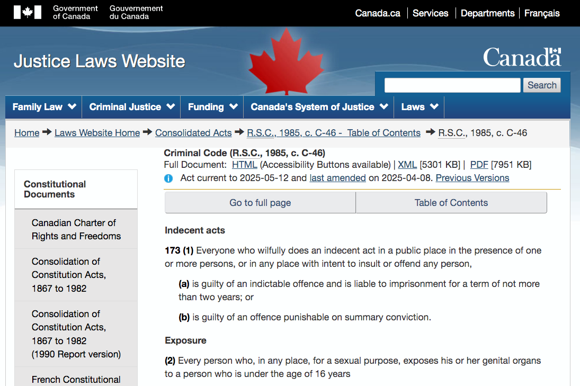The height and width of the screenshot is (386, 580).
Task: Click the Table of Contents button
Action: point(451,203)
